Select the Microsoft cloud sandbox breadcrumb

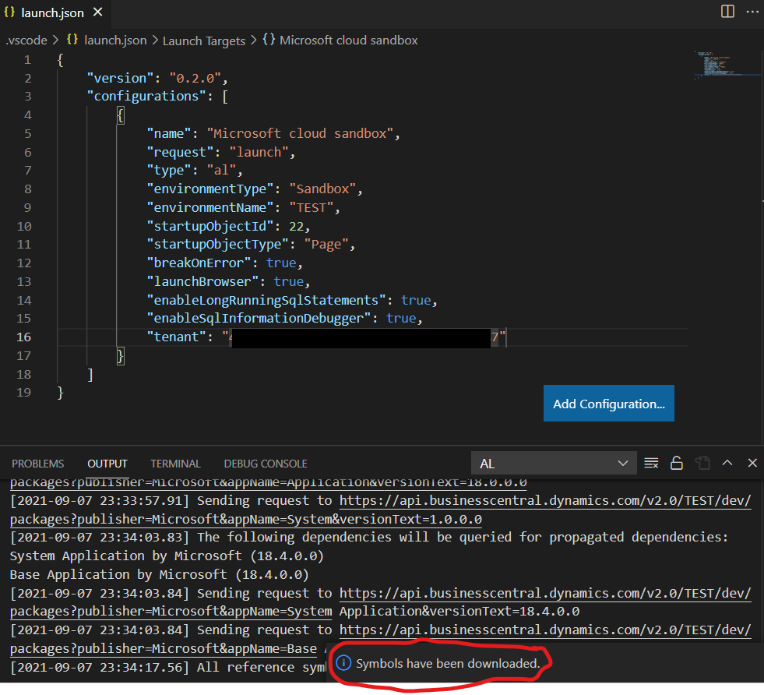[340, 41]
